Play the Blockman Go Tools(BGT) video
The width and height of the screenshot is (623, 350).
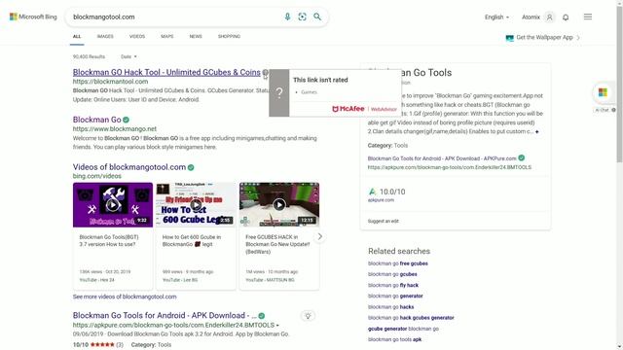pyautogui.click(x=113, y=205)
